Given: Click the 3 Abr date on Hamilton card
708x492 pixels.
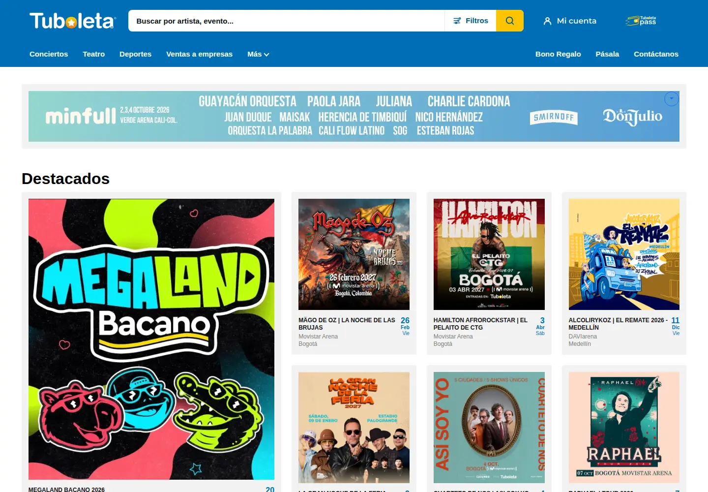Looking at the screenshot, I should coord(540,326).
